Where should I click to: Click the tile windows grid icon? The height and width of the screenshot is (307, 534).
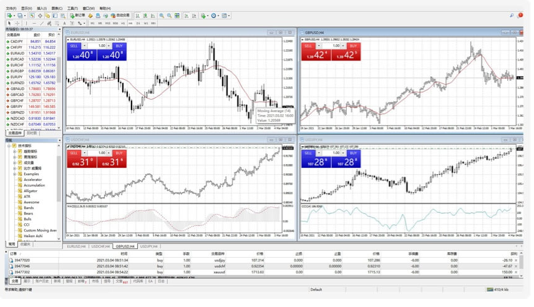click(177, 16)
